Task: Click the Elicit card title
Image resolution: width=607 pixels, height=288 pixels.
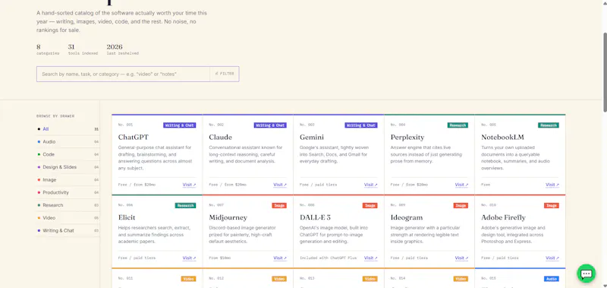Action: point(127,217)
